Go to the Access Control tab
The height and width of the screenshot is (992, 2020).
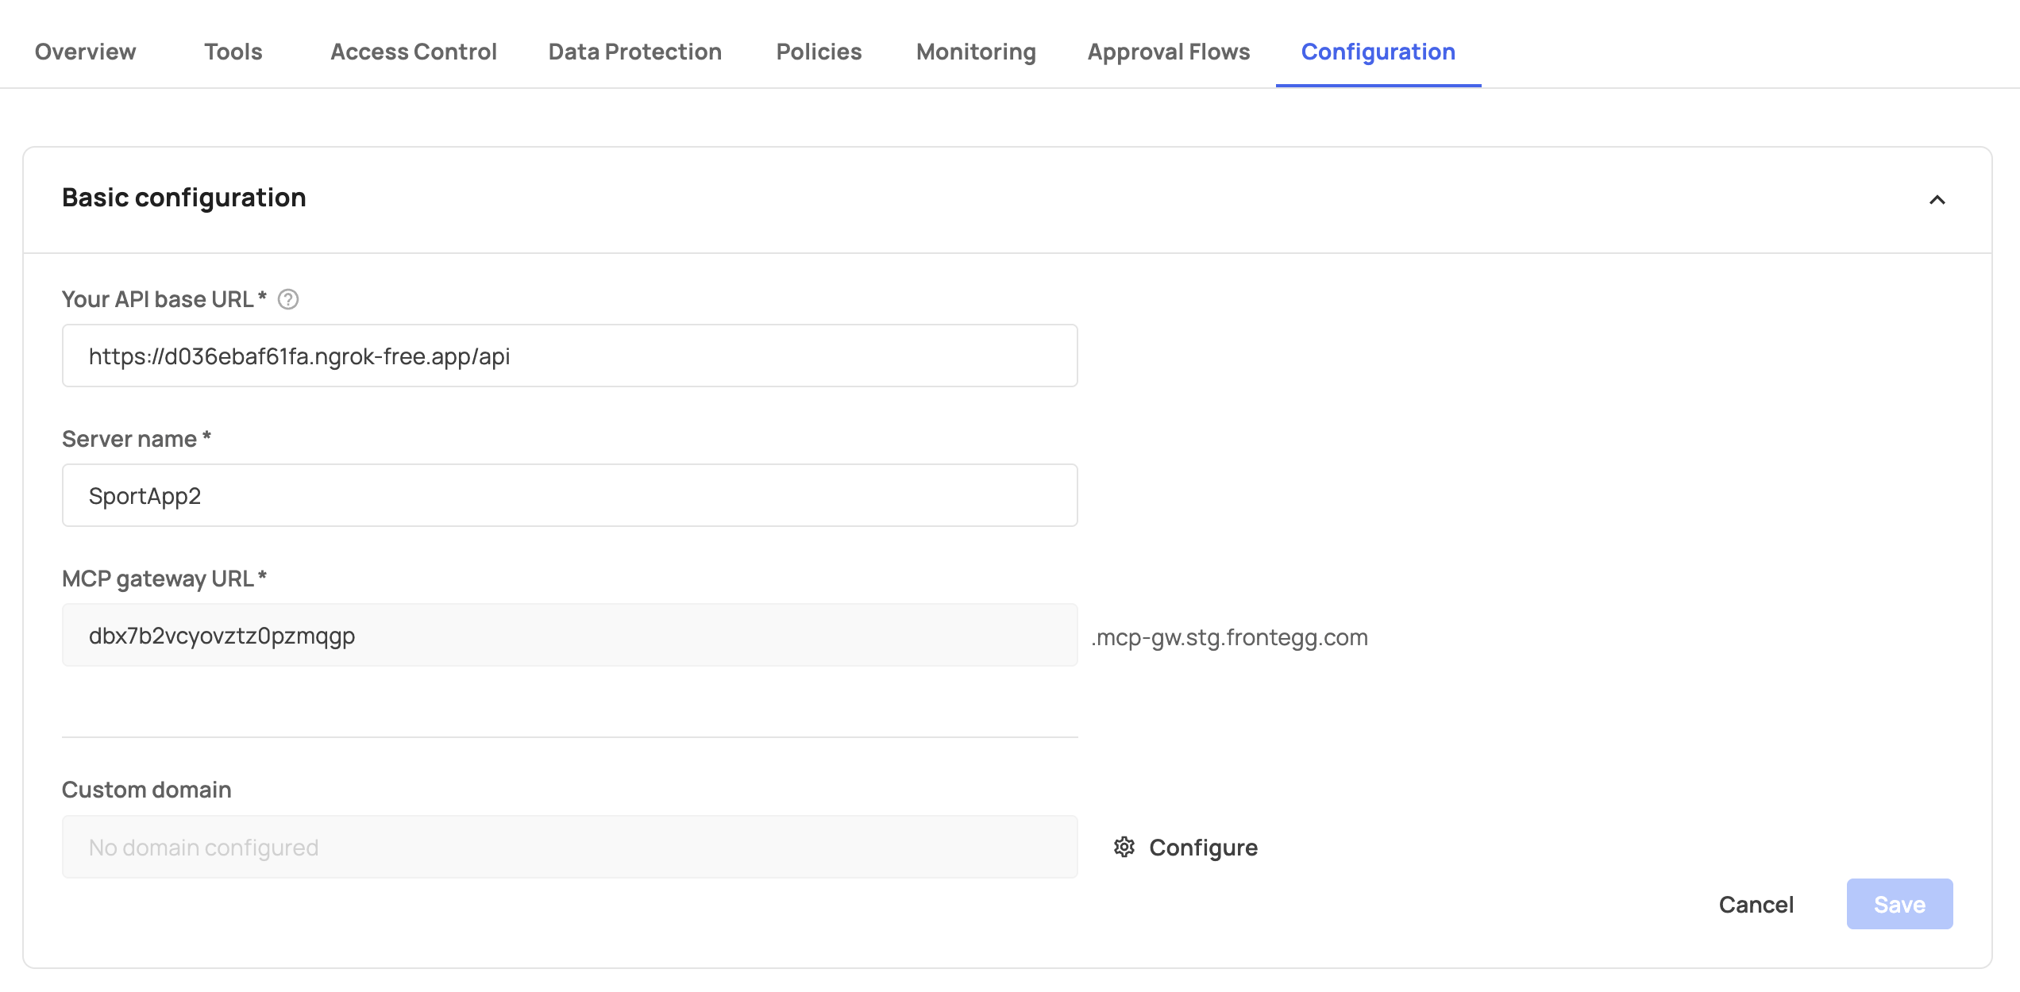pos(413,52)
